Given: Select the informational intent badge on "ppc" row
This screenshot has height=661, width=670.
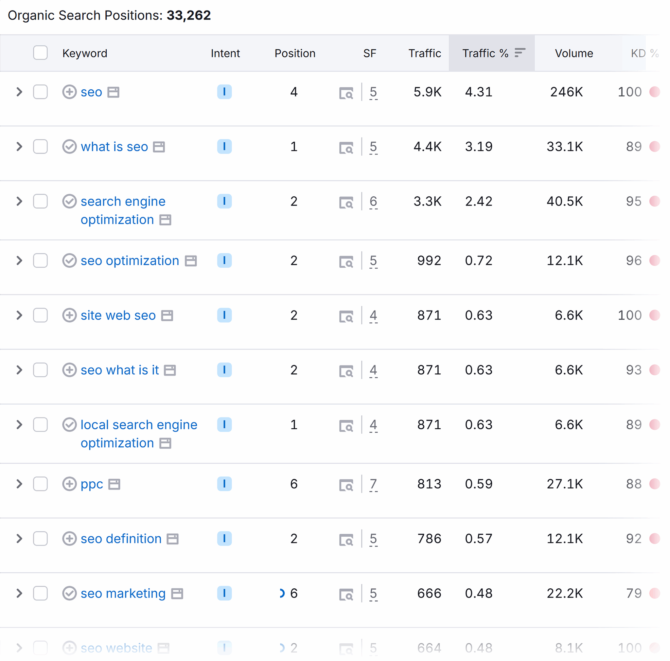Looking at the screenshot, I should pos(224,484).
